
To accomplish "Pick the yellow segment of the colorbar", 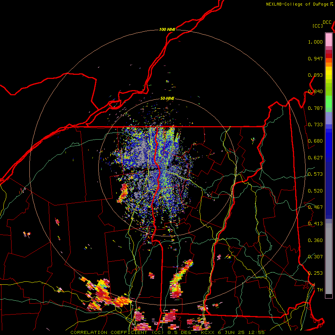I will tap(329, 73).
